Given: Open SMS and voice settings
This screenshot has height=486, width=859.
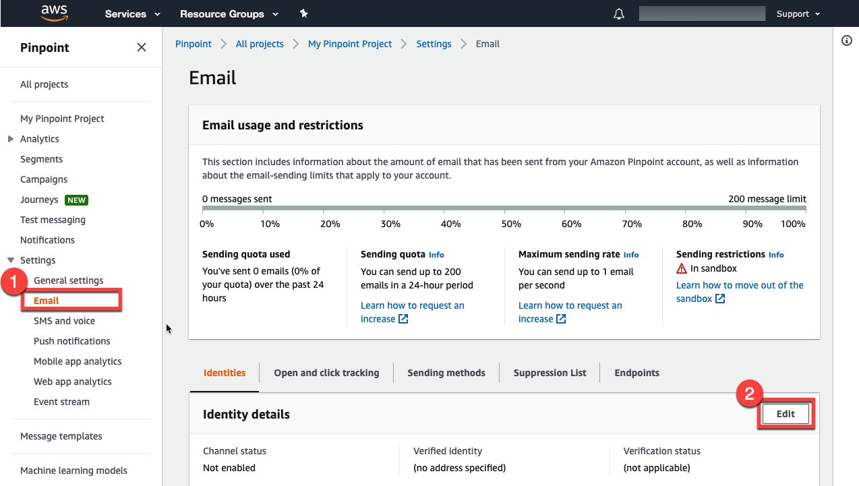Looking at the screenshot, I should click(64, 321).
